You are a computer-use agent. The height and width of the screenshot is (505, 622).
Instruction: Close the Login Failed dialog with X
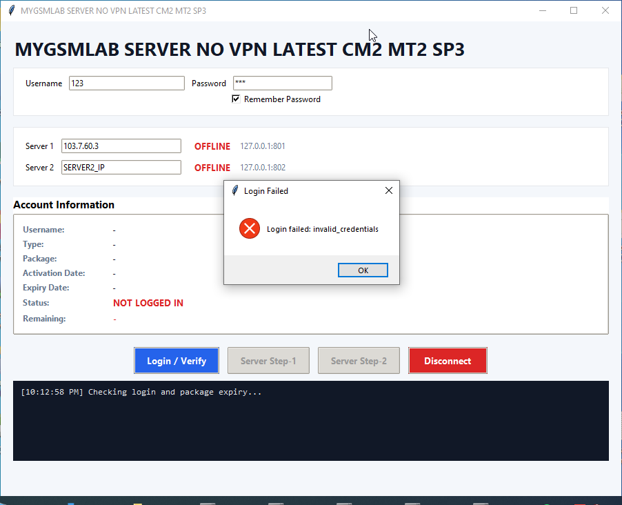click(x=389, y=190)
